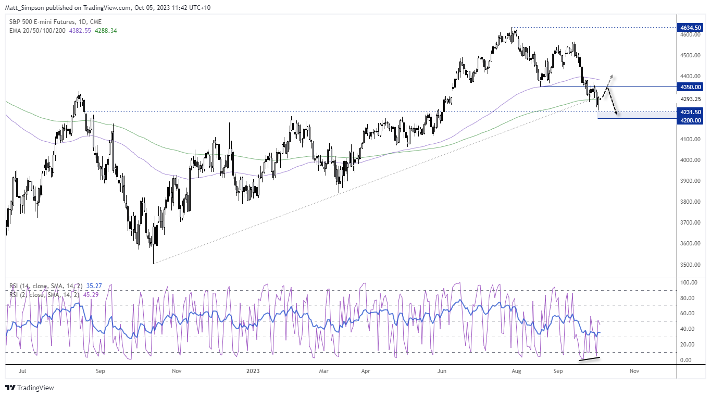Click the RSI value 45.29
711x397 pixels.
point(92,294)
